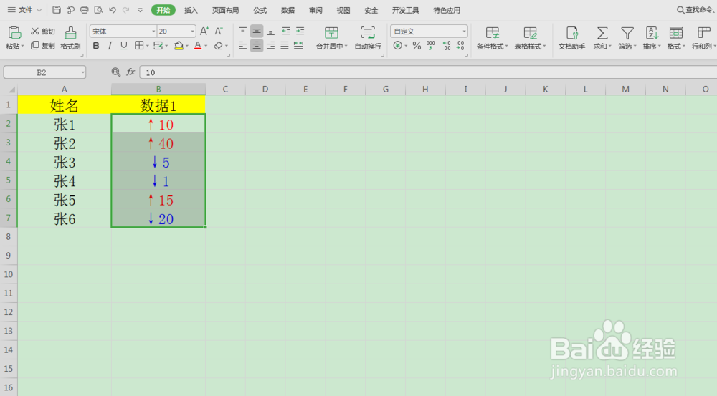This screenshot has width=717, height=396.
Task: Copy the selection with 复制
Action: 42,46
